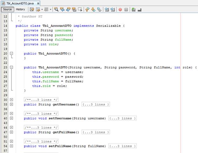The width and height of the screenshot is (198, 153).
Task: Expand folded Javadoc at line 30
Action: [x=11, y=100]
